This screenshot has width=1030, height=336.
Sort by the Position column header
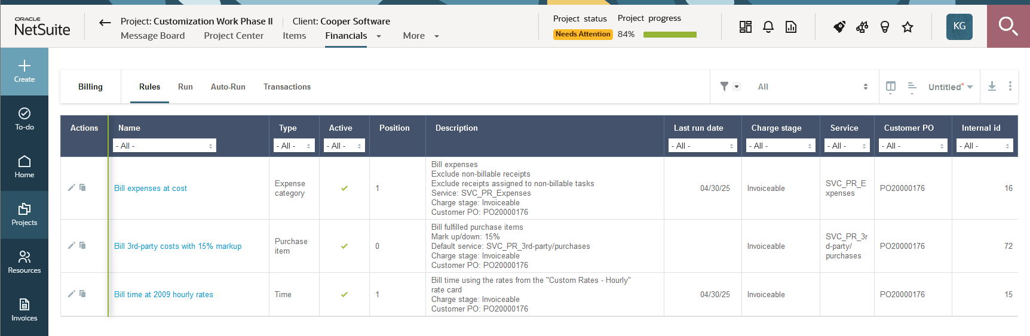pyautogui.click(x=394, y=128)
